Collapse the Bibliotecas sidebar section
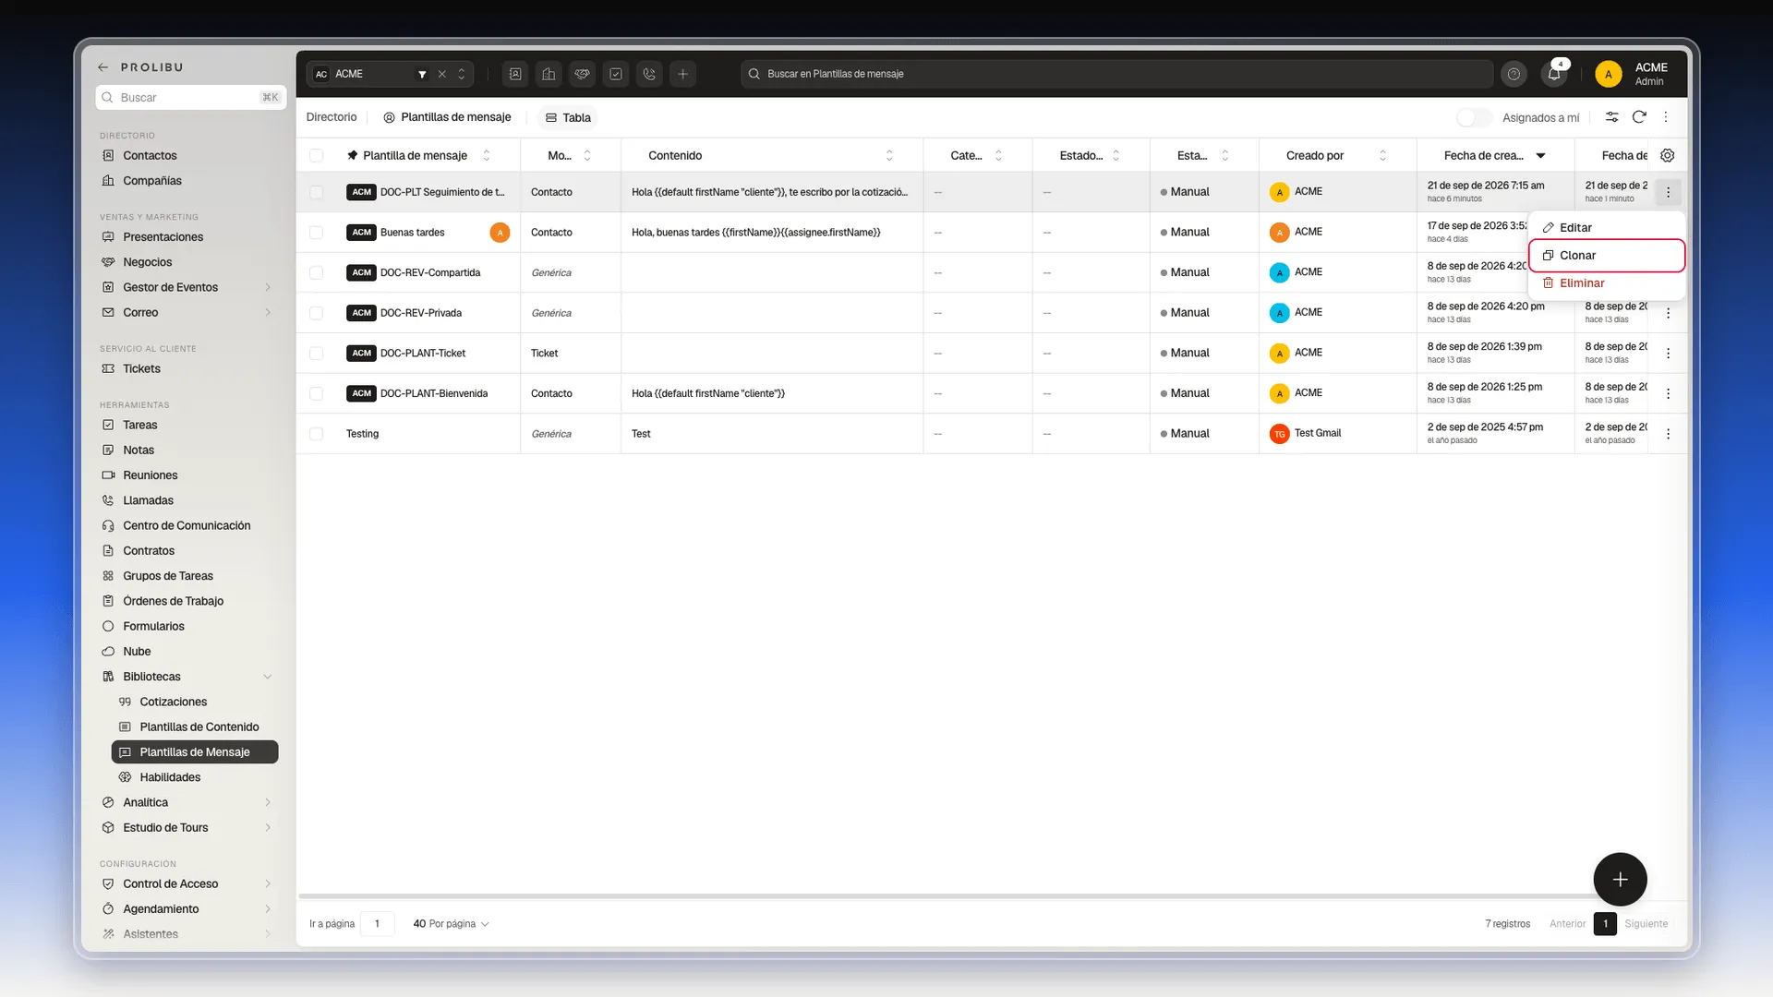This screenshot has width=1773, height=997. click(x=268, y=677)
